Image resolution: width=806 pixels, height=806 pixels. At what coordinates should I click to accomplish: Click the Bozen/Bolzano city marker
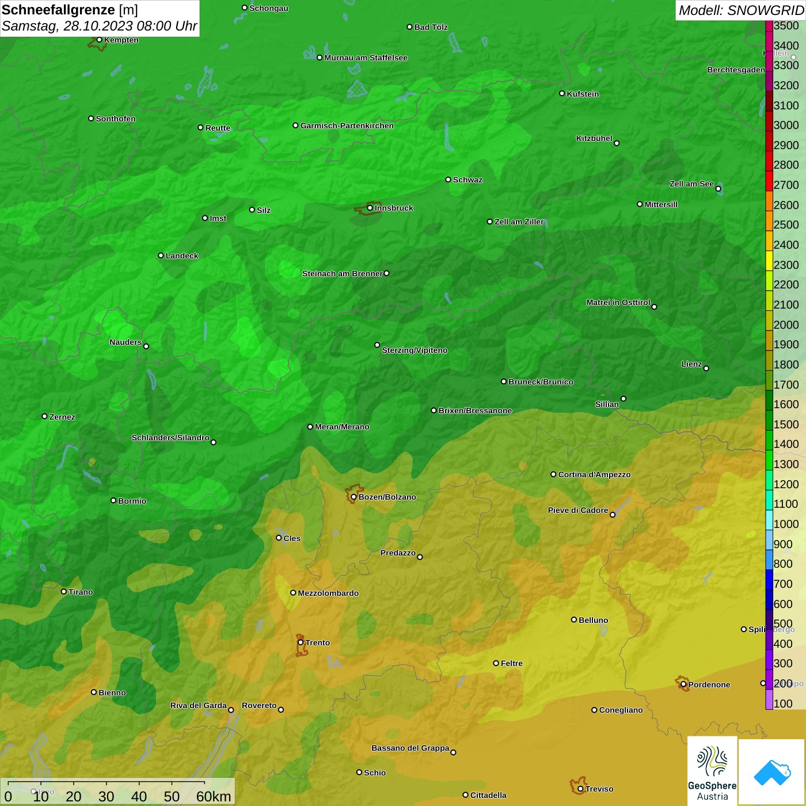(x=353, y=497)
